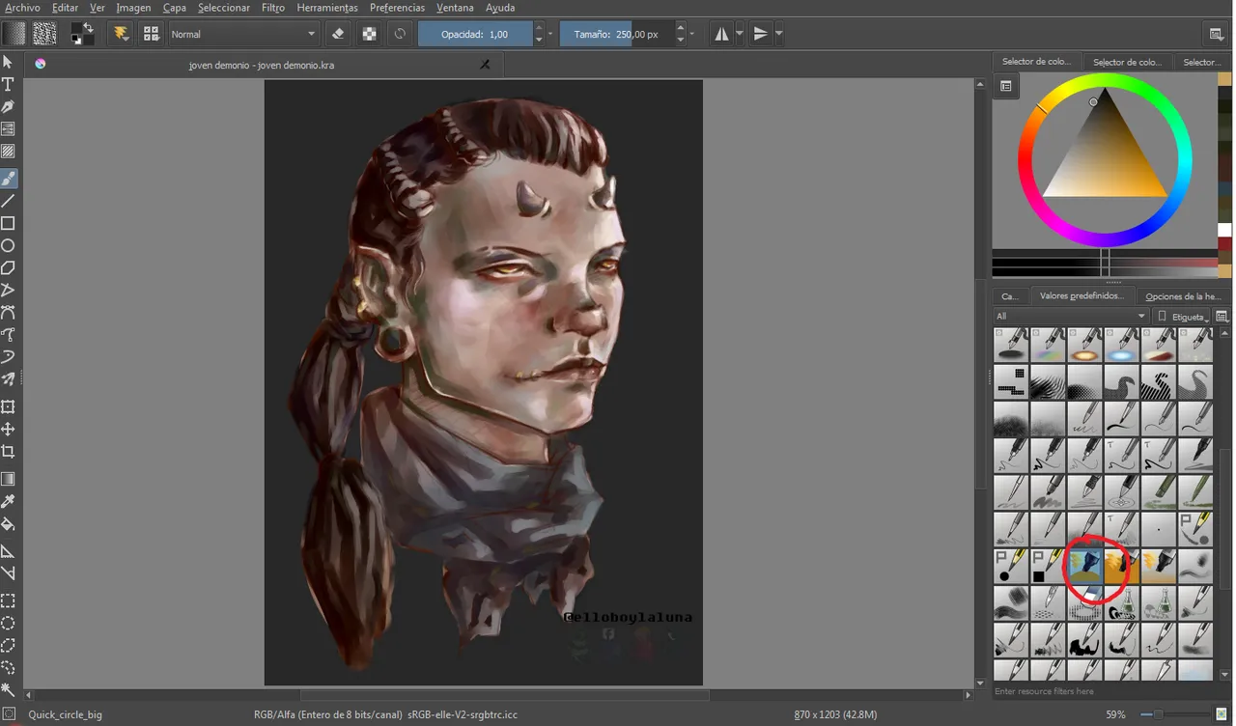Screen dimensions: 1236x726
Task: Open the Archivo menu
Action: pyautogui.click(x=23, y=8)
